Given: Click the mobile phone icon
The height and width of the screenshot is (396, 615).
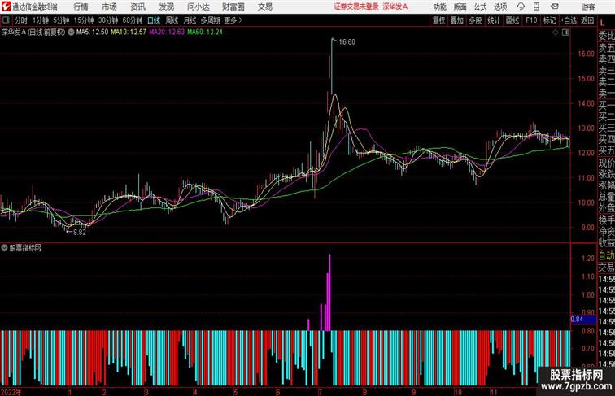Looking at the screenshot, I should tap(536, 7).
